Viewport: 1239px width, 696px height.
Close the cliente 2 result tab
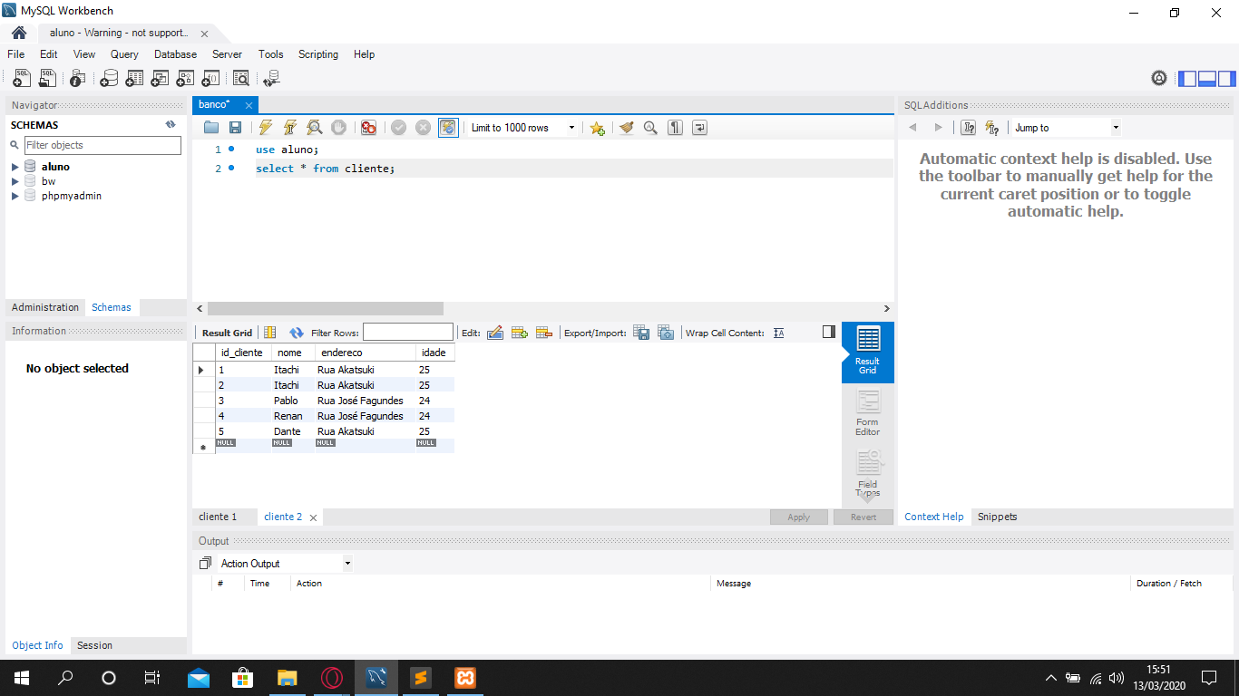point(314,517)
